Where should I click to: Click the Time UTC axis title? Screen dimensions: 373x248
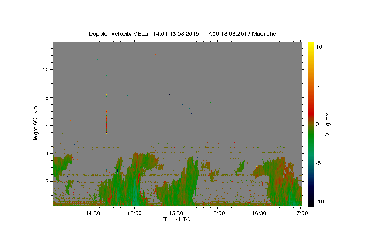tap(177, 219)
